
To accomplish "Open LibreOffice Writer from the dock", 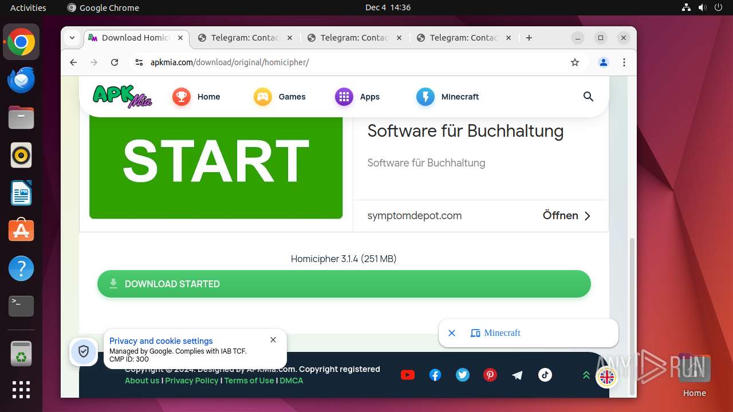I will pos(21,193).
